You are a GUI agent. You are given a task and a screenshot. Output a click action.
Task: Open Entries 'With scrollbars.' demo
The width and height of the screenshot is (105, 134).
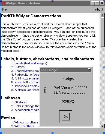[23, 126]
